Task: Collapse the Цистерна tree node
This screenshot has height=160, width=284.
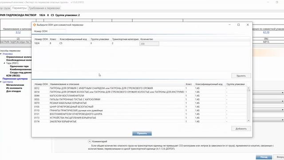Action: click(x=1, y=82)
